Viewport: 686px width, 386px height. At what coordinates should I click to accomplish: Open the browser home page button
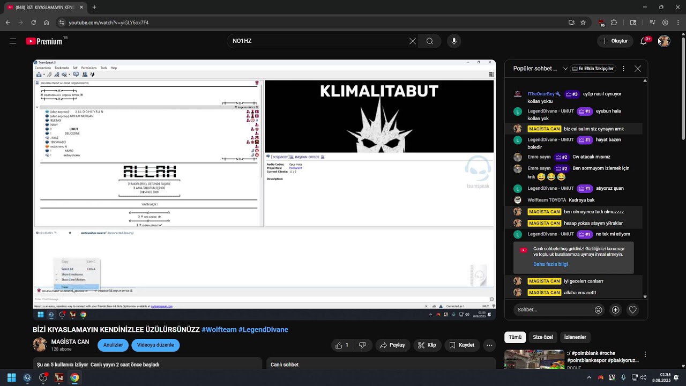pyautogui.click(x=47, y=23)
